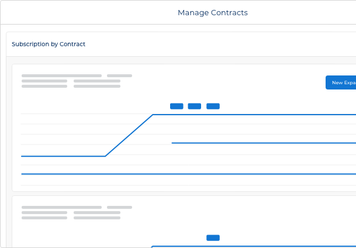
Task: Click the New Expansion button
Action: [341, 82]
